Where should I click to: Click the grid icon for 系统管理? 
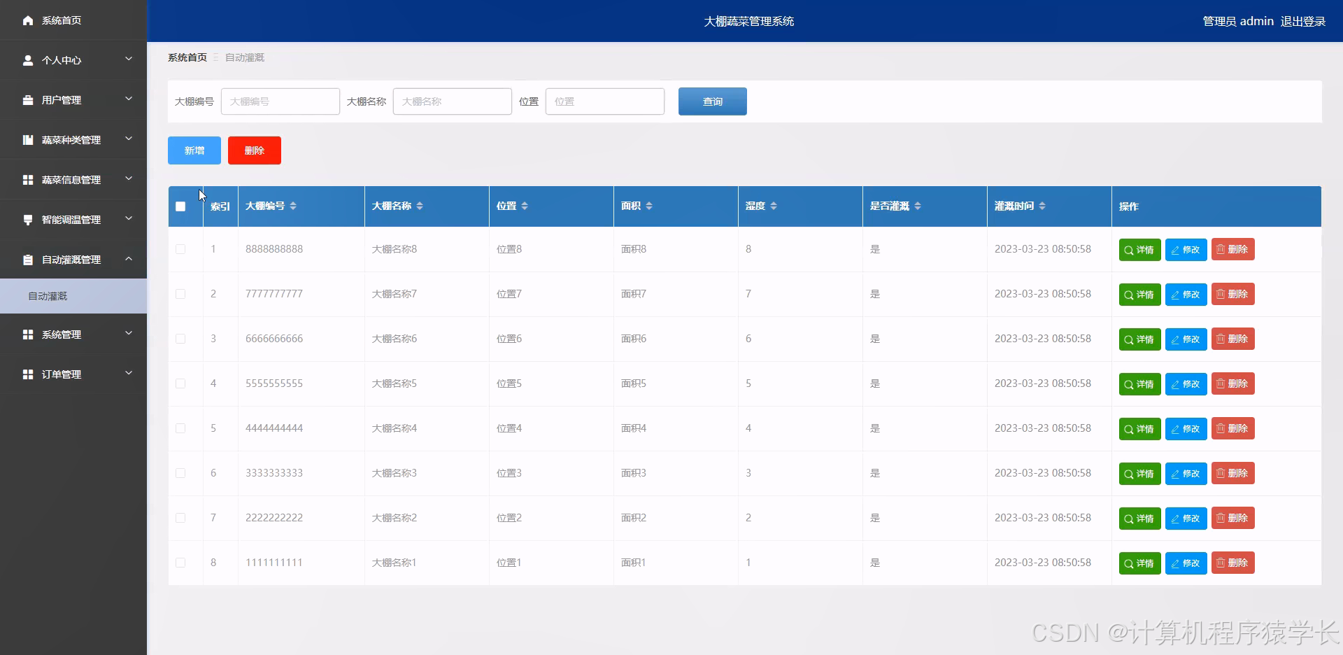28,334
